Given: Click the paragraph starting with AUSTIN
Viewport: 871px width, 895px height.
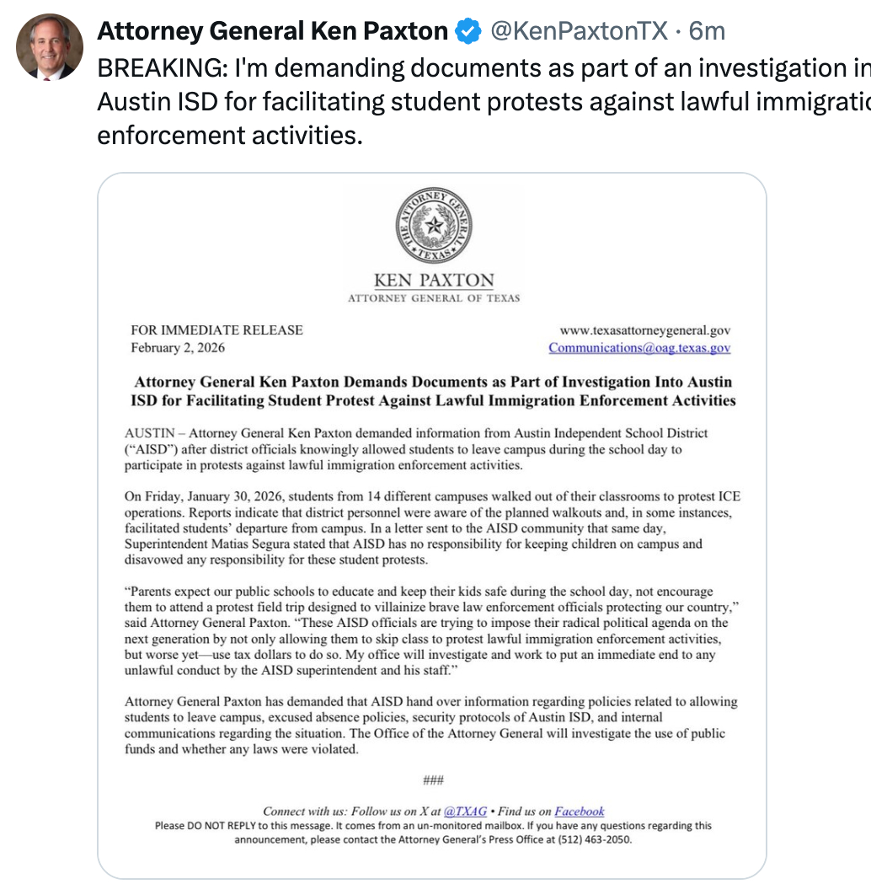Looking at the screenshot, I should tap(416, 448).
